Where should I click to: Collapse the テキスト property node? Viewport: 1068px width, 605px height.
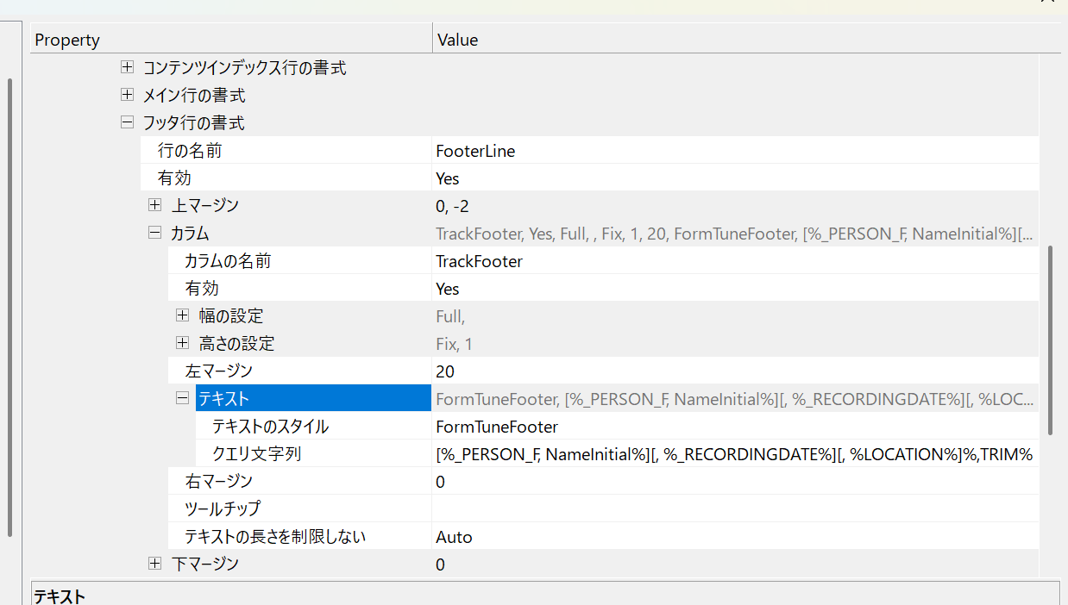click(x=182, y=398)
